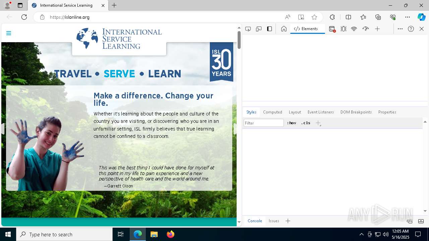Add more tools to the drawer
This screenshot has height=241, width=429.
pos(288,221)
